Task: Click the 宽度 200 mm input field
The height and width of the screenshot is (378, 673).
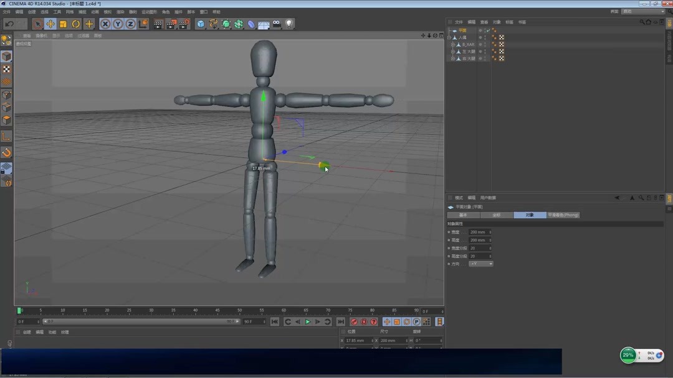Action: 477,231
